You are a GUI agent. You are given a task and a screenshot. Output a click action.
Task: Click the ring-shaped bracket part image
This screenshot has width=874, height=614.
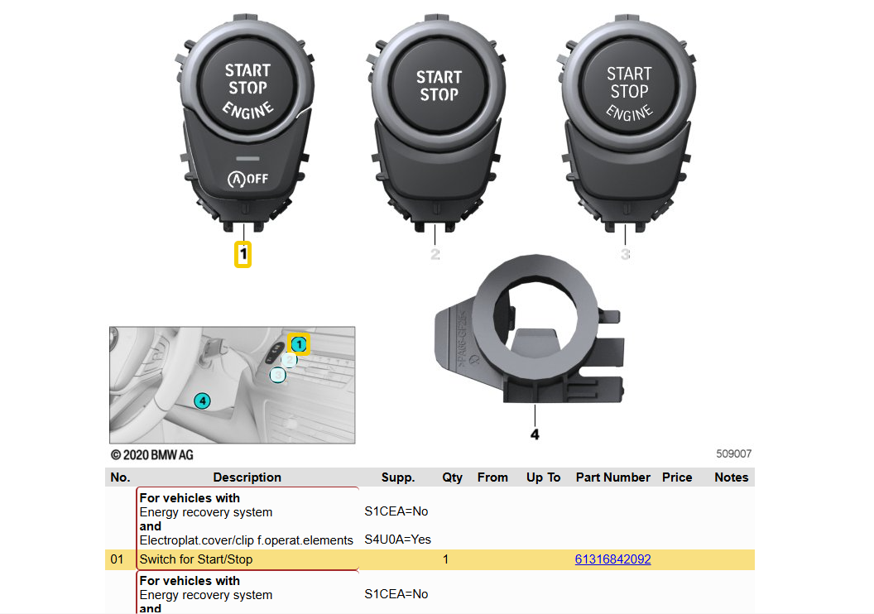531,331
